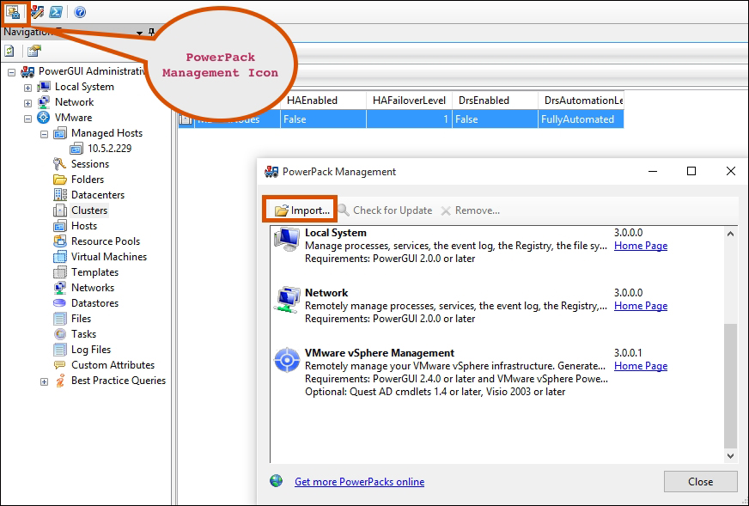
Task: Select the Files node, not Log Files
Action: (x=81, y=318)
